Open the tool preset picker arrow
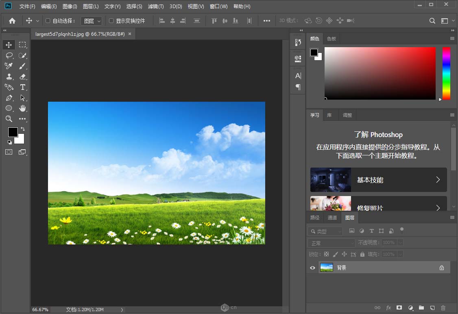The width and height of the screenshot is (458, 314). (37, 21)
